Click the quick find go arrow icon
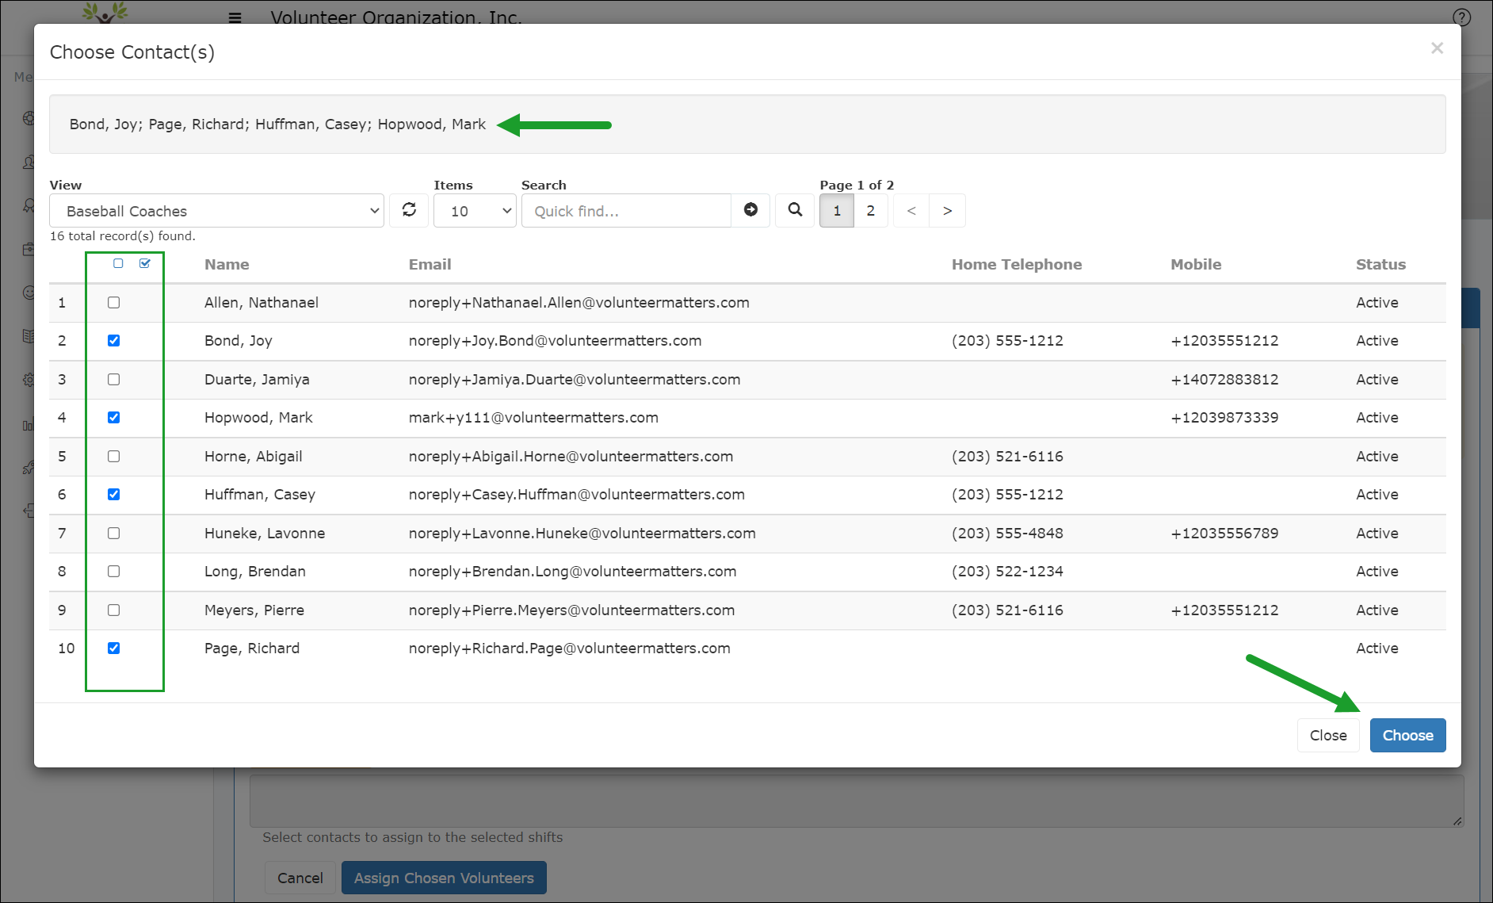This screenshot has height=903, width=1493. [750, 210]
